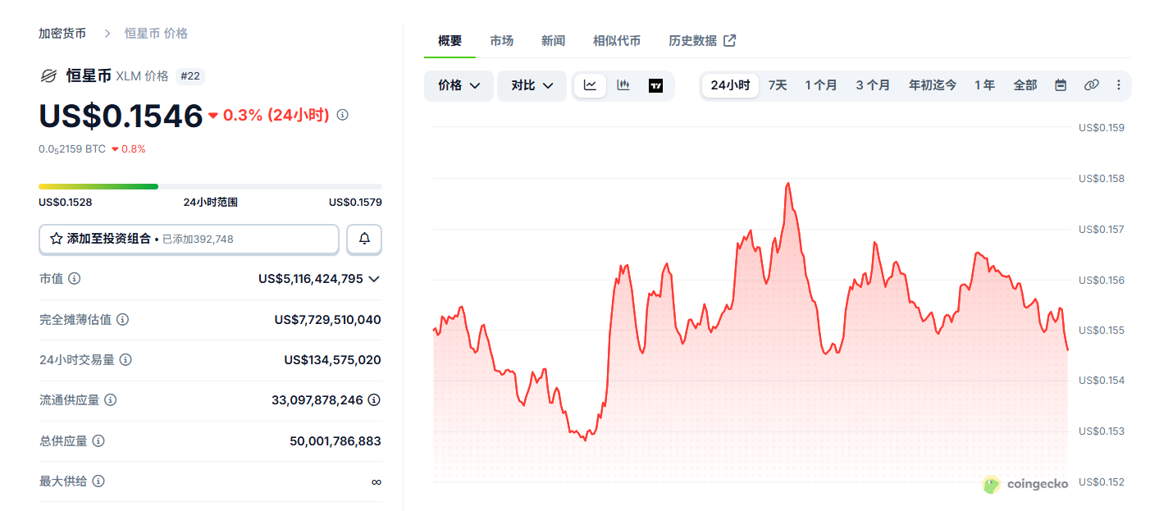Click range high US$0.1579

point(355,202)
